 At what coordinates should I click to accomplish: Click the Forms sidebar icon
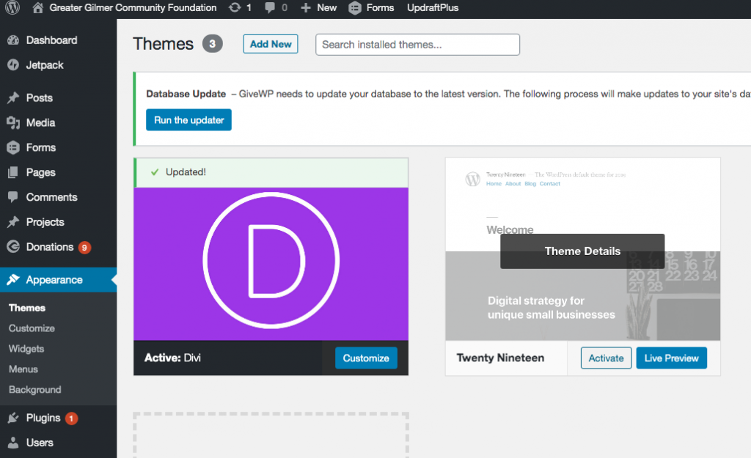click(x=13, y=147)
